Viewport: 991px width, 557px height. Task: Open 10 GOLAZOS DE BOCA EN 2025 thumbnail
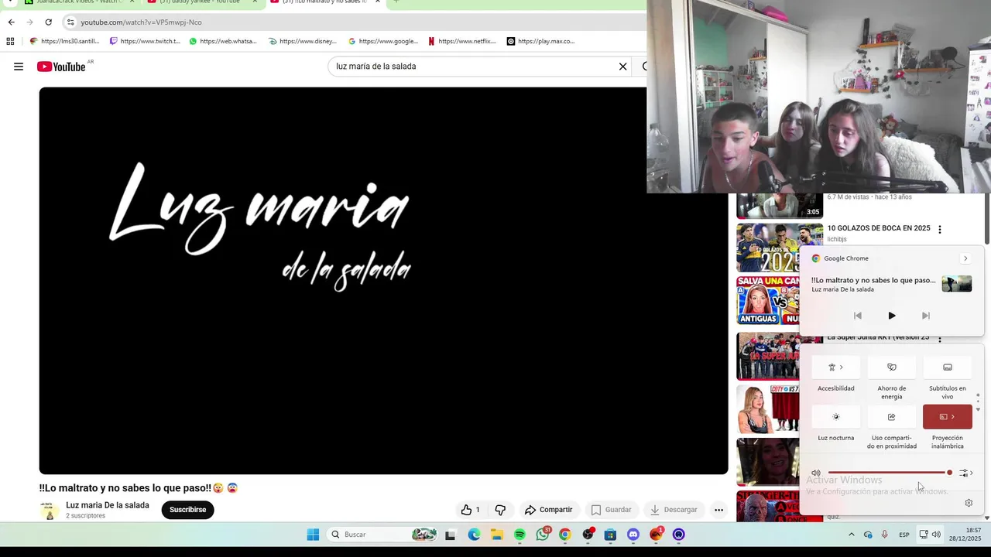780,247
